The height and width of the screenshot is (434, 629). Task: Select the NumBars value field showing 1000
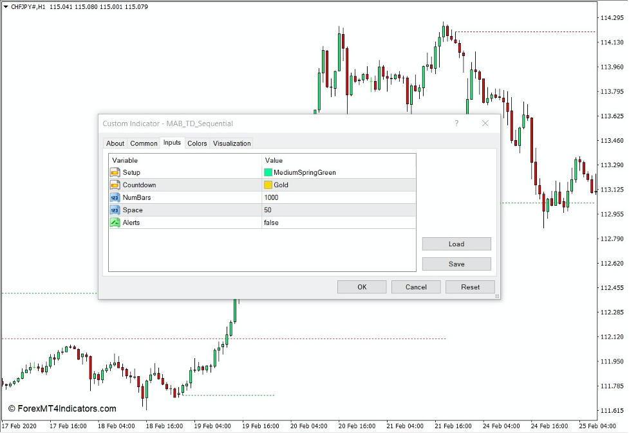tap(273, 197)
